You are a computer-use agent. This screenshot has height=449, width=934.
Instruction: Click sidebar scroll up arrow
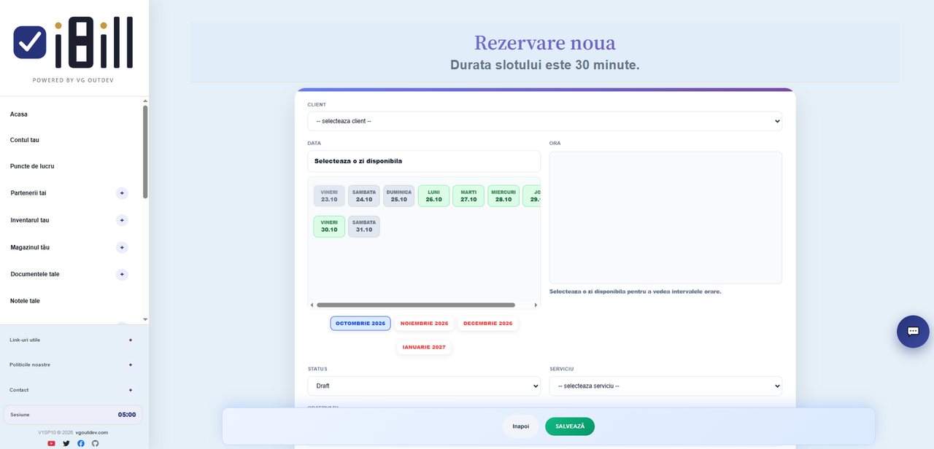coord(145,101)
